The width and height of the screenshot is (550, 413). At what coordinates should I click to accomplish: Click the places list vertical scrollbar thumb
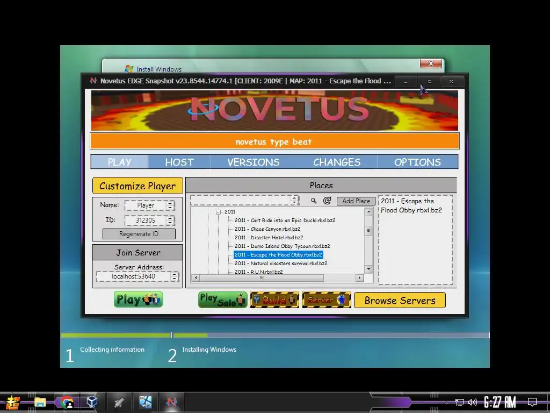click(368, 230)
